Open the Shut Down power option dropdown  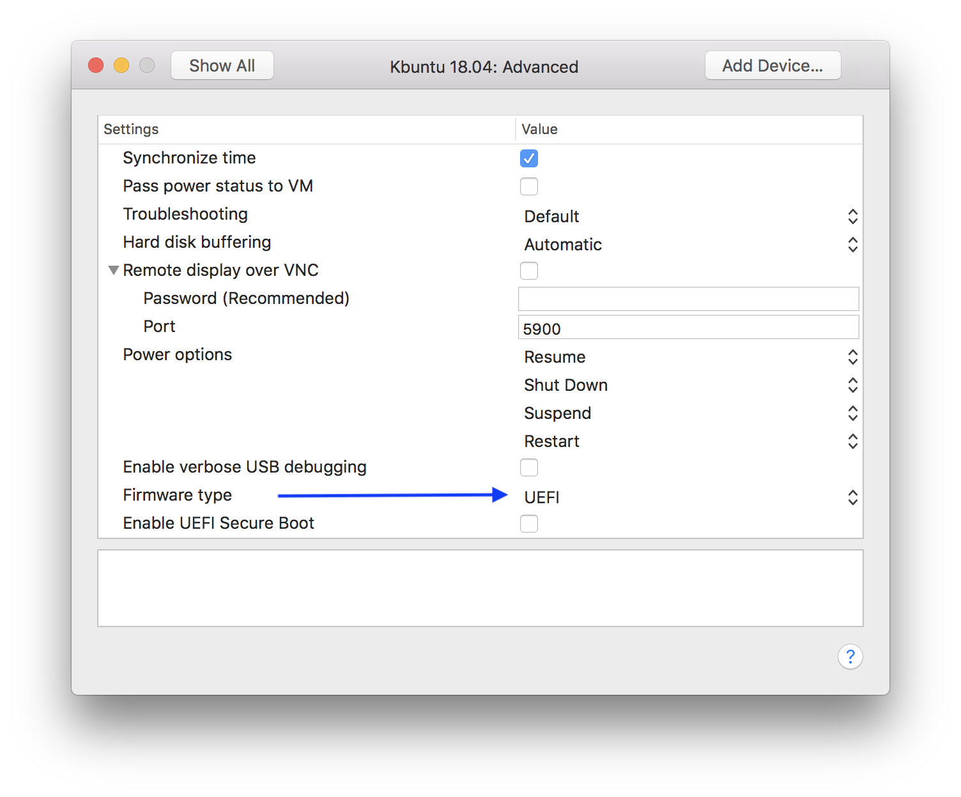point(690,385)
